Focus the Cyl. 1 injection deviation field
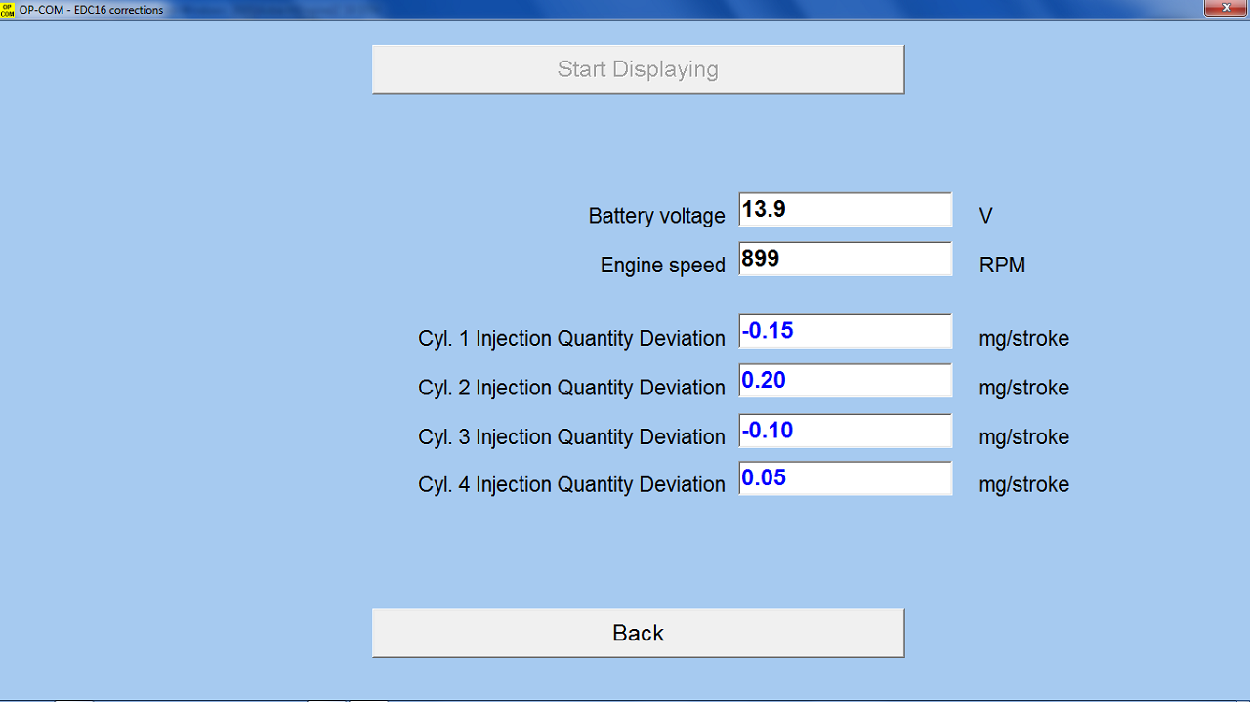This screenshot has width=1250, height=702. tap(845, 332)
